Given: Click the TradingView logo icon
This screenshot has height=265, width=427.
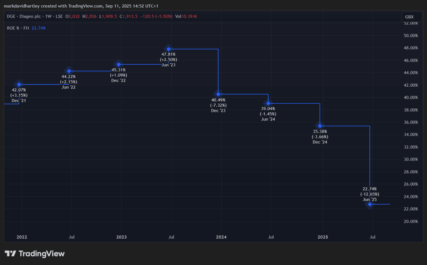Looking at the screenshot, I should [x=10, y=254].
